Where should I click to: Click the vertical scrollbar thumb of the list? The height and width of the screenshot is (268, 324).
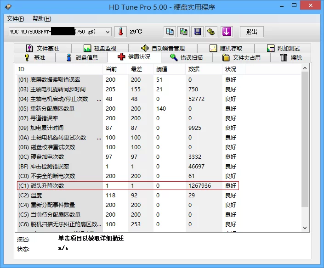pos(305,139)
